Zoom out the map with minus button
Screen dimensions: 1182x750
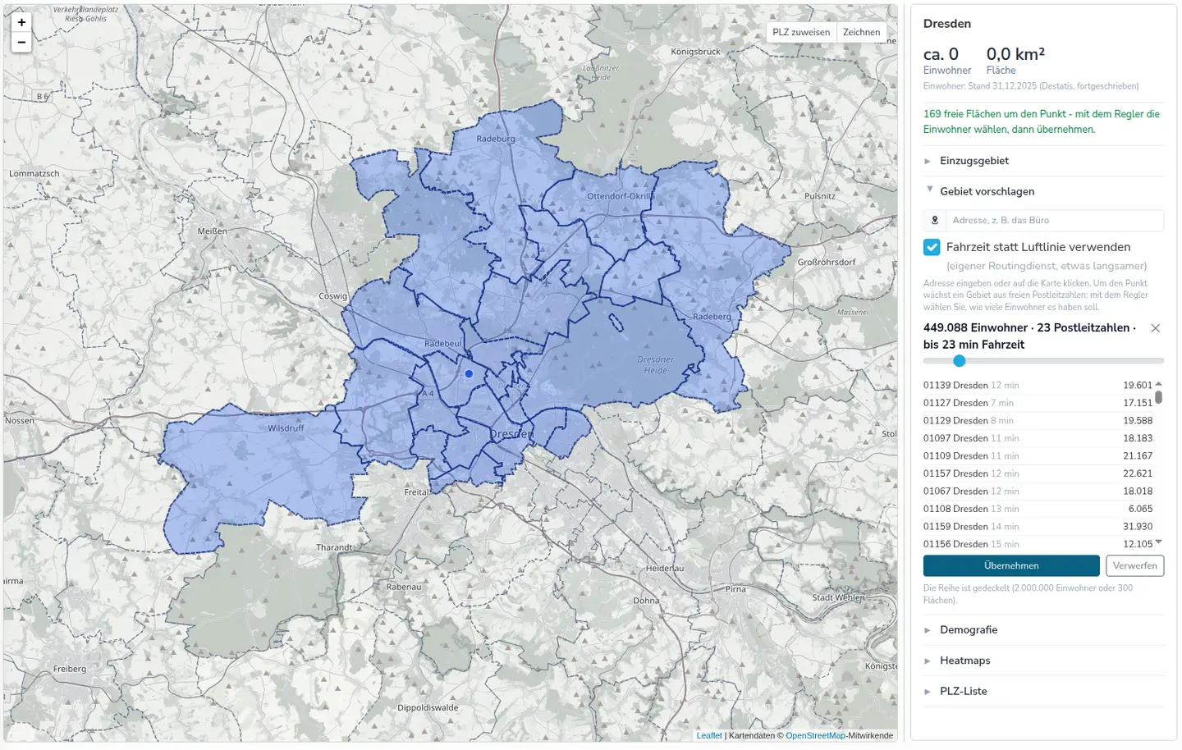point(21,42)
